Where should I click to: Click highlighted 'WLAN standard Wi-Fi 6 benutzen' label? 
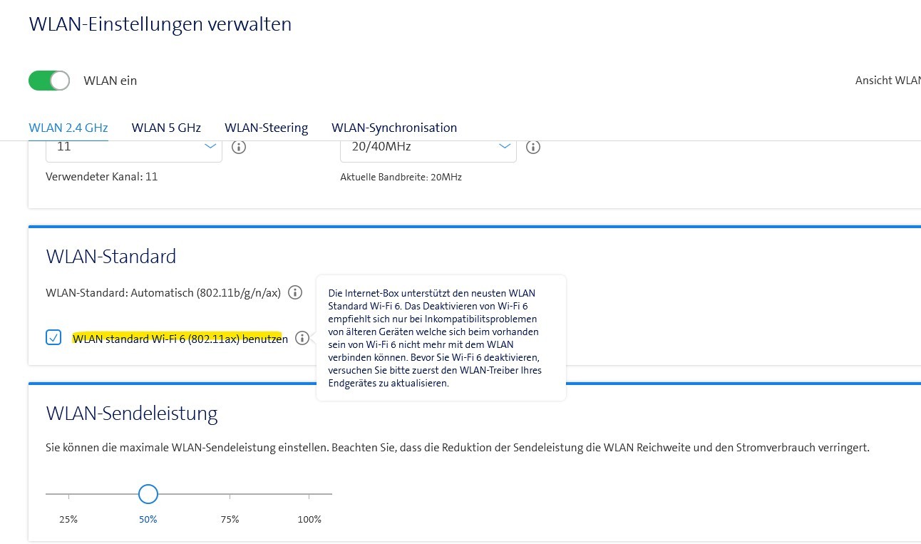click(180, 339)
